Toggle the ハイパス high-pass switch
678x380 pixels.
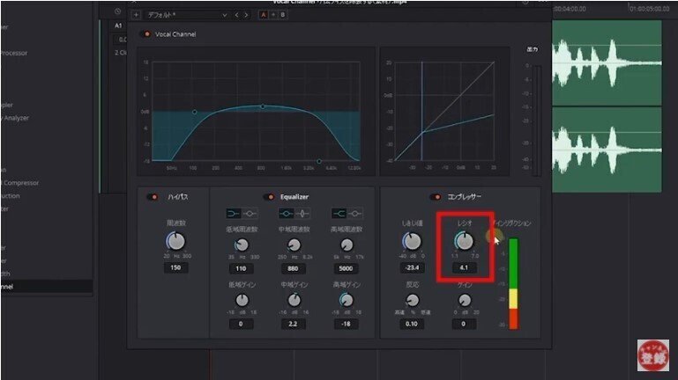pyautogui.click(x=153, y=197)
